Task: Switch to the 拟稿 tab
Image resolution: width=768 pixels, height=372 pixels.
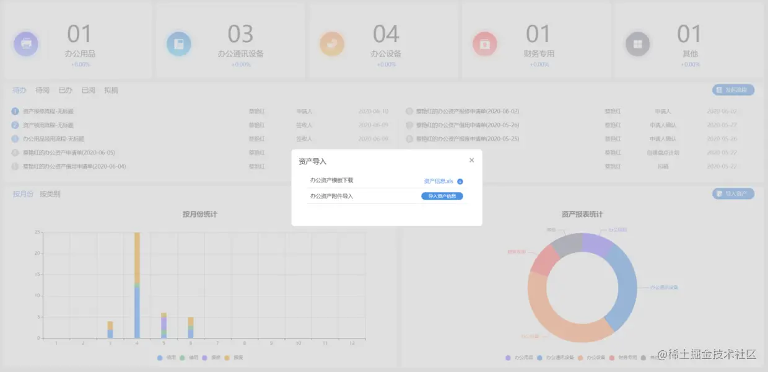Action: click(x=111, y=91)
